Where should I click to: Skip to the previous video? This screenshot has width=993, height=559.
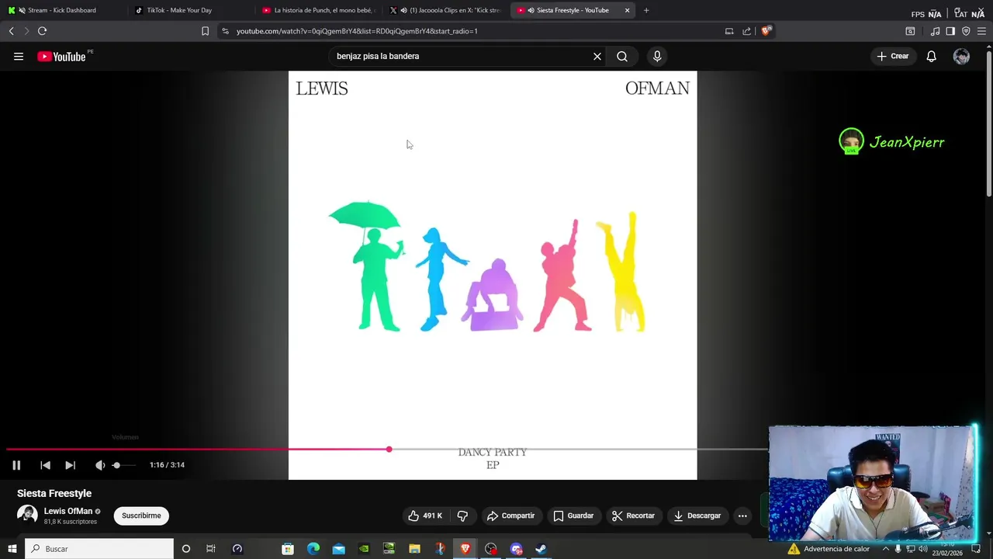click(45, 465)
